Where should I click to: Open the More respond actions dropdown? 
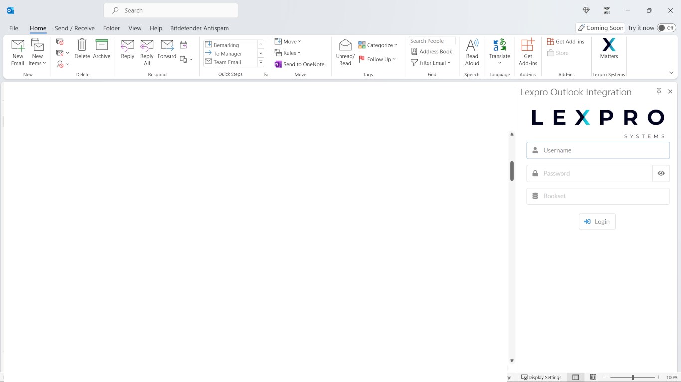pos(186,59)
